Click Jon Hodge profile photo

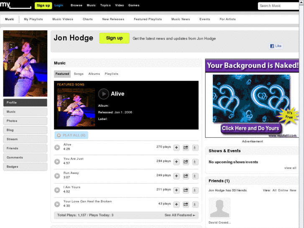(25, 64)
